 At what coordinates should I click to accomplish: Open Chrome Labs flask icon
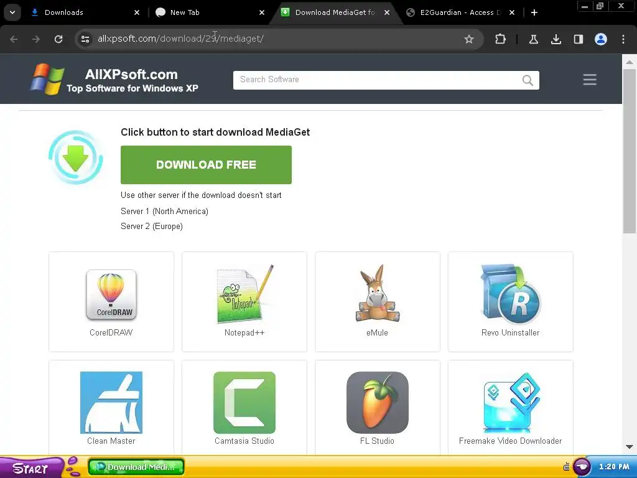[534, 39]
